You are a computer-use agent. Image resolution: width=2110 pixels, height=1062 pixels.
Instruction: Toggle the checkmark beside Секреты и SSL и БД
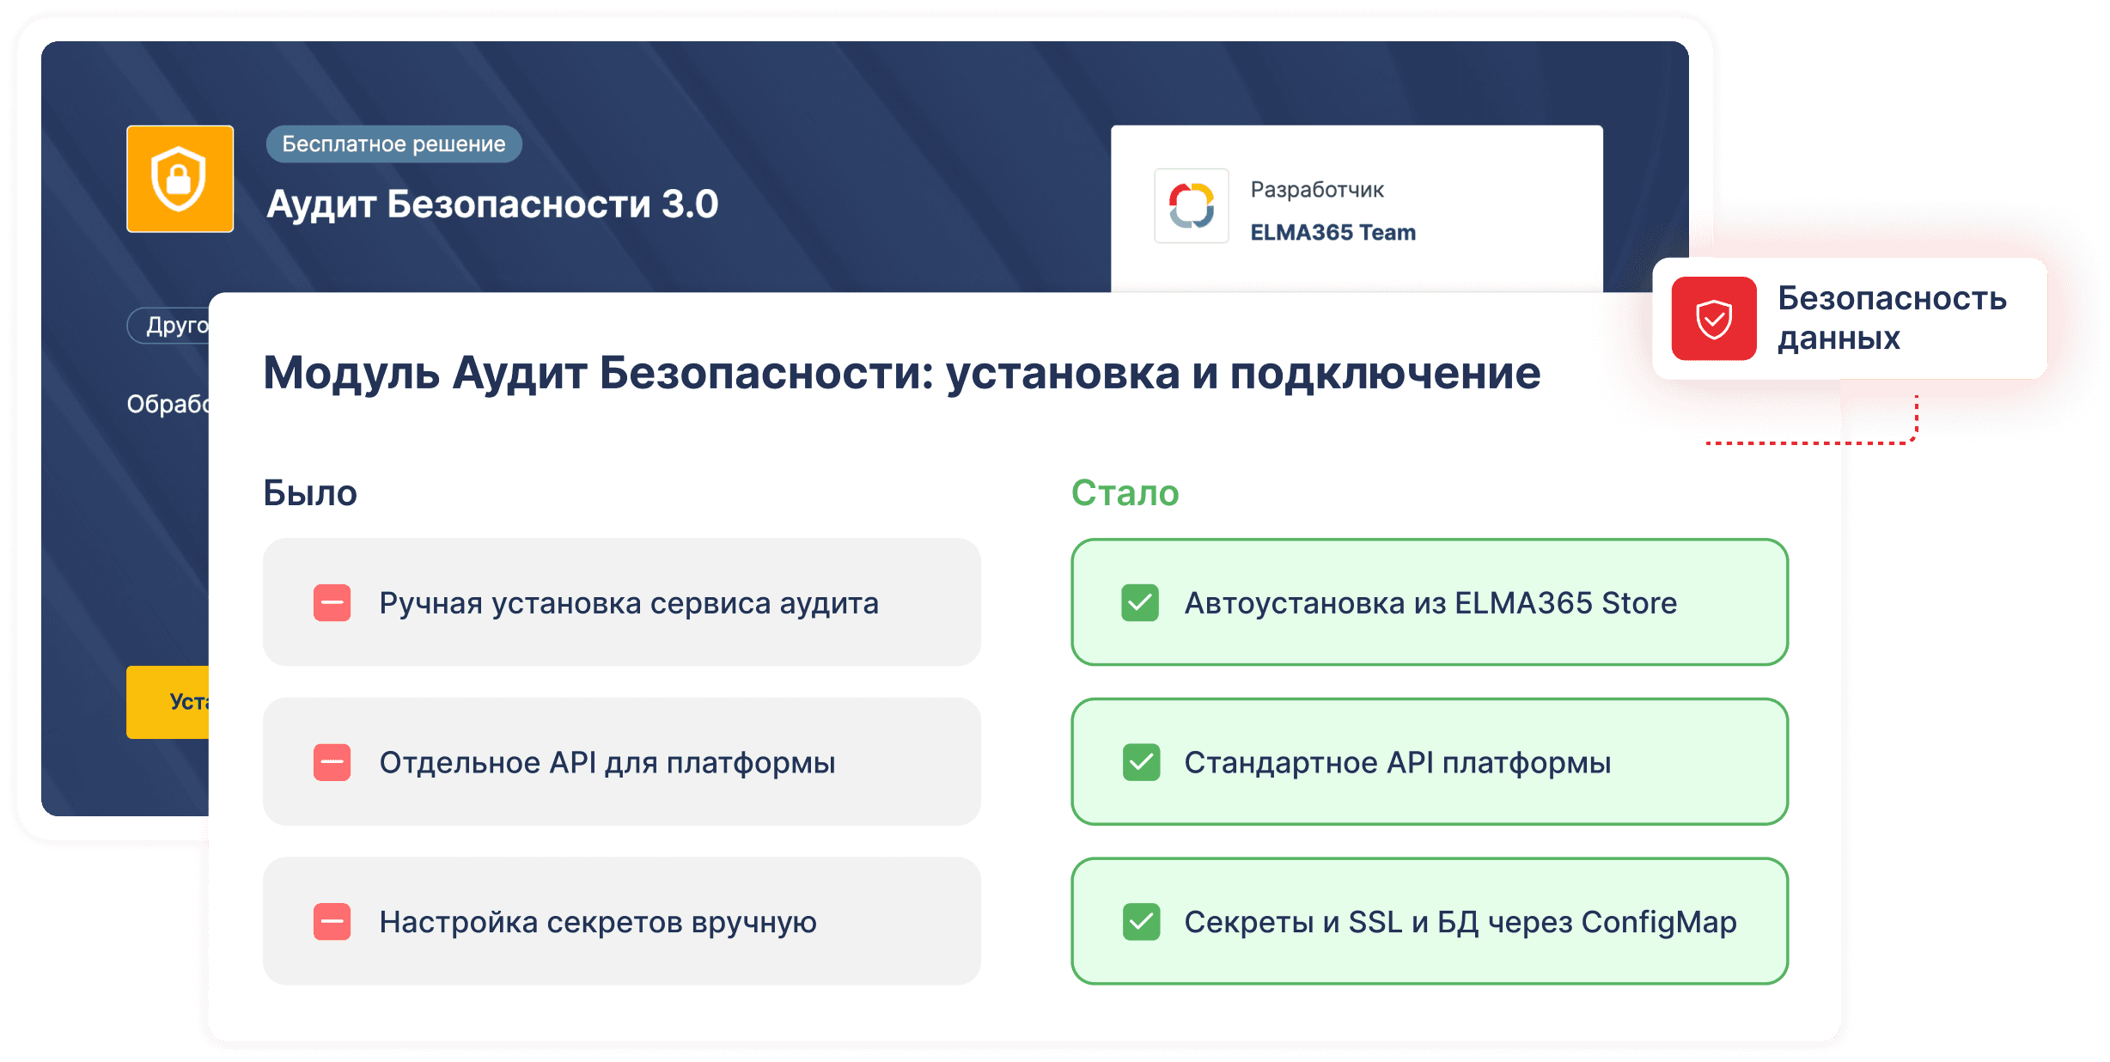pos(1141,921)
